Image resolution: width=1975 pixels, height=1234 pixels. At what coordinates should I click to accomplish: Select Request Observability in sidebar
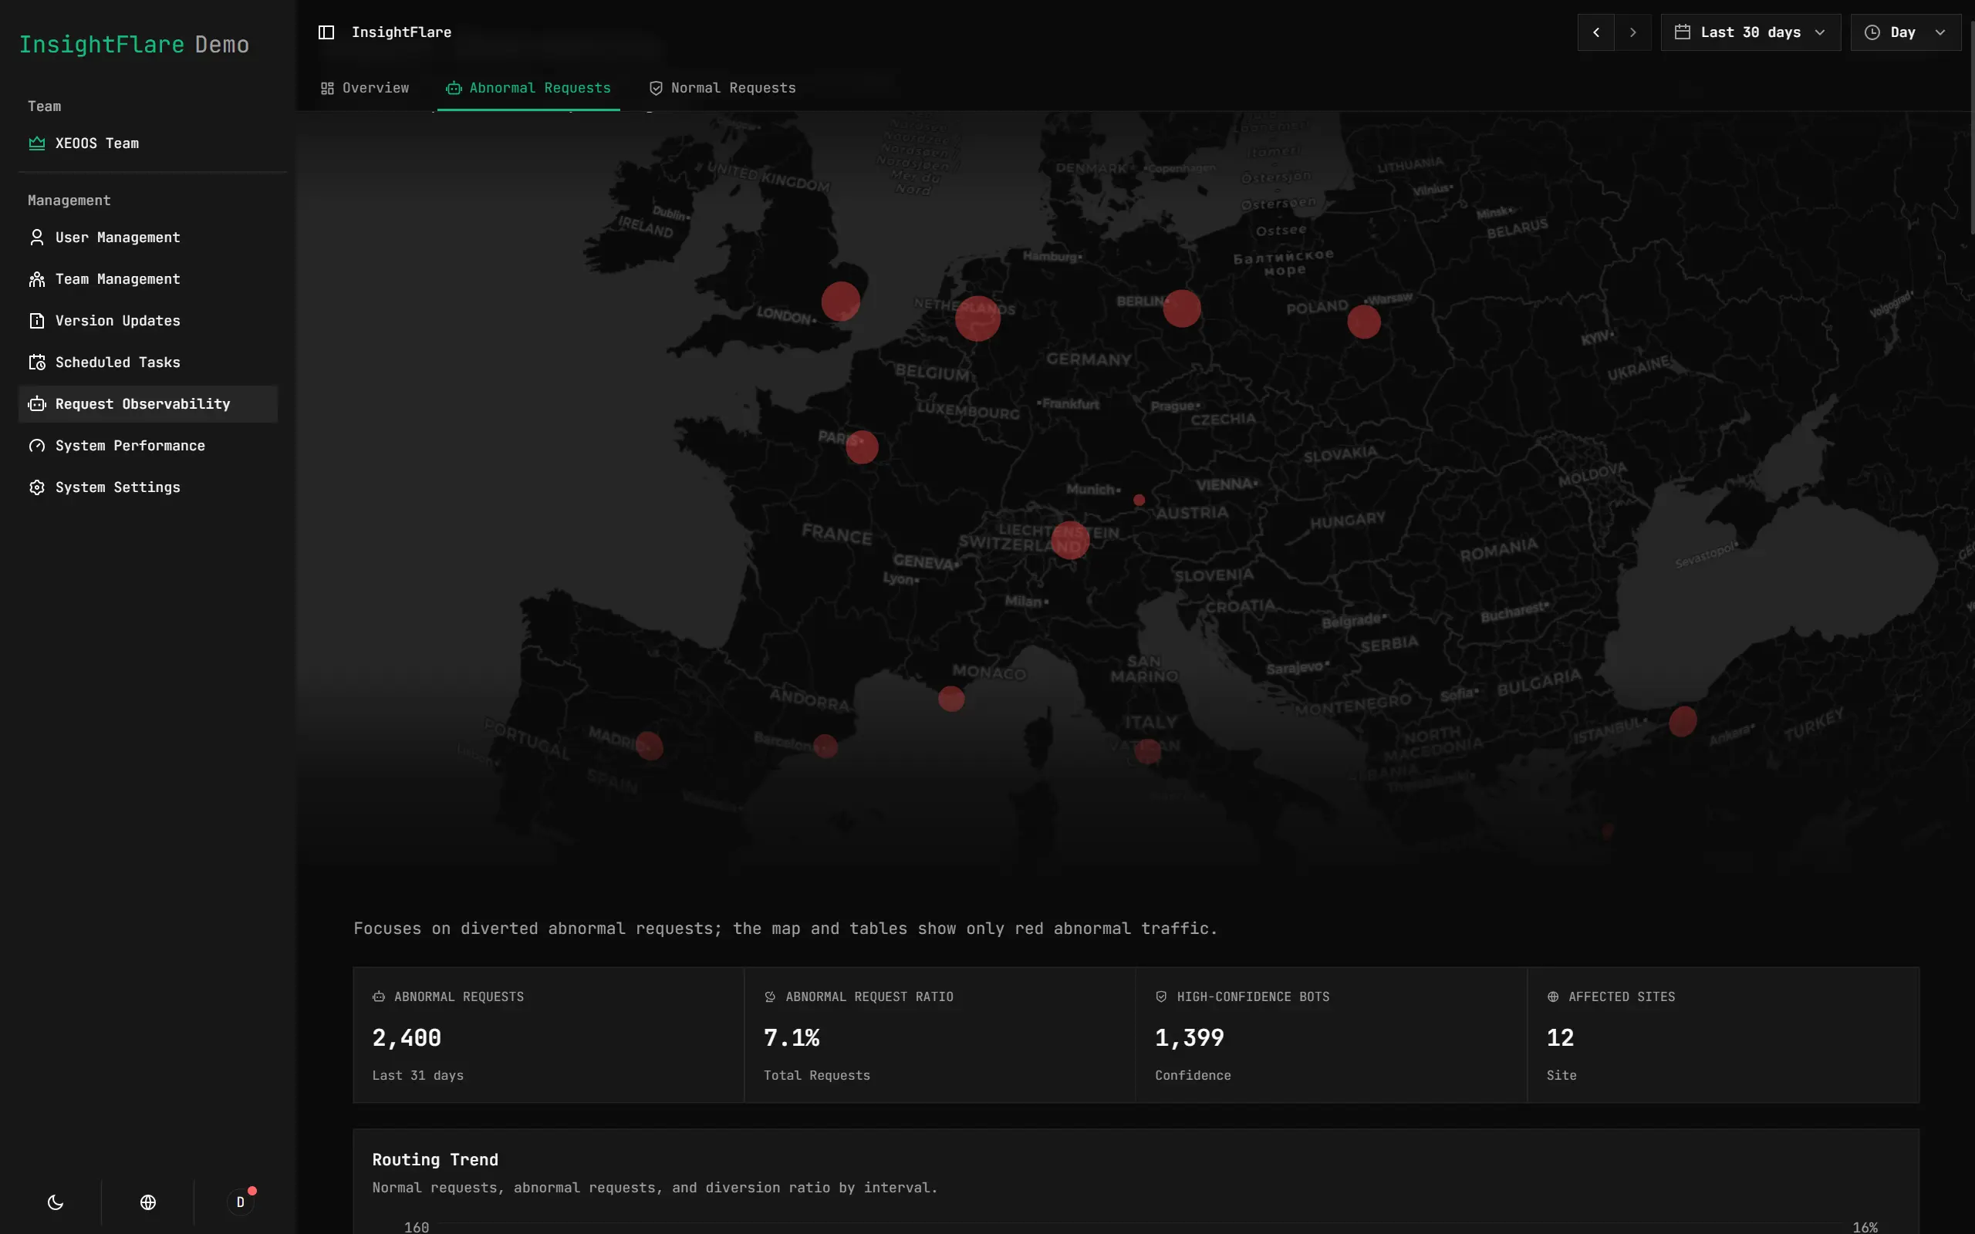pos(147,404)
